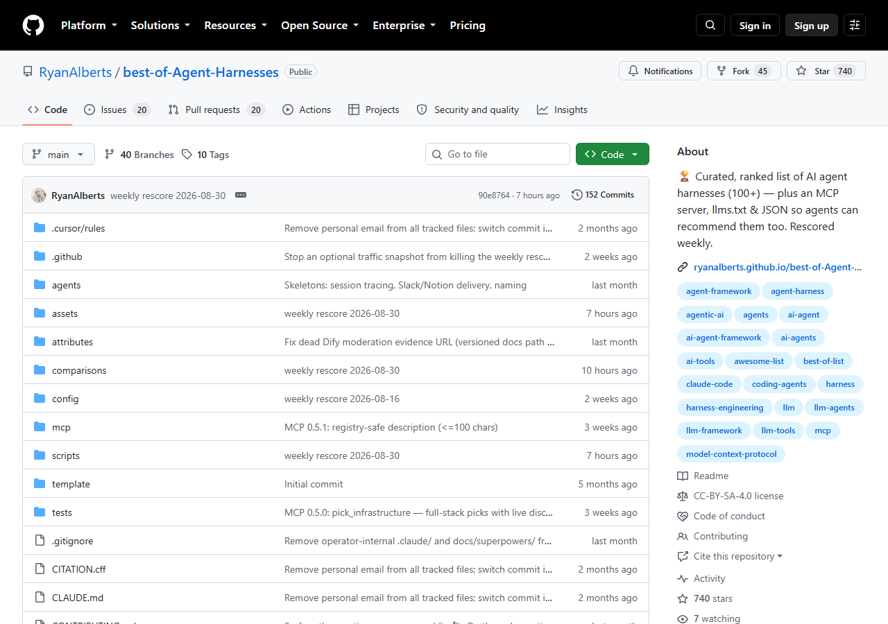Open the .github folder
Image resolution: width=888 pixels, height=624 pixels.
click(x=67, y=257)
